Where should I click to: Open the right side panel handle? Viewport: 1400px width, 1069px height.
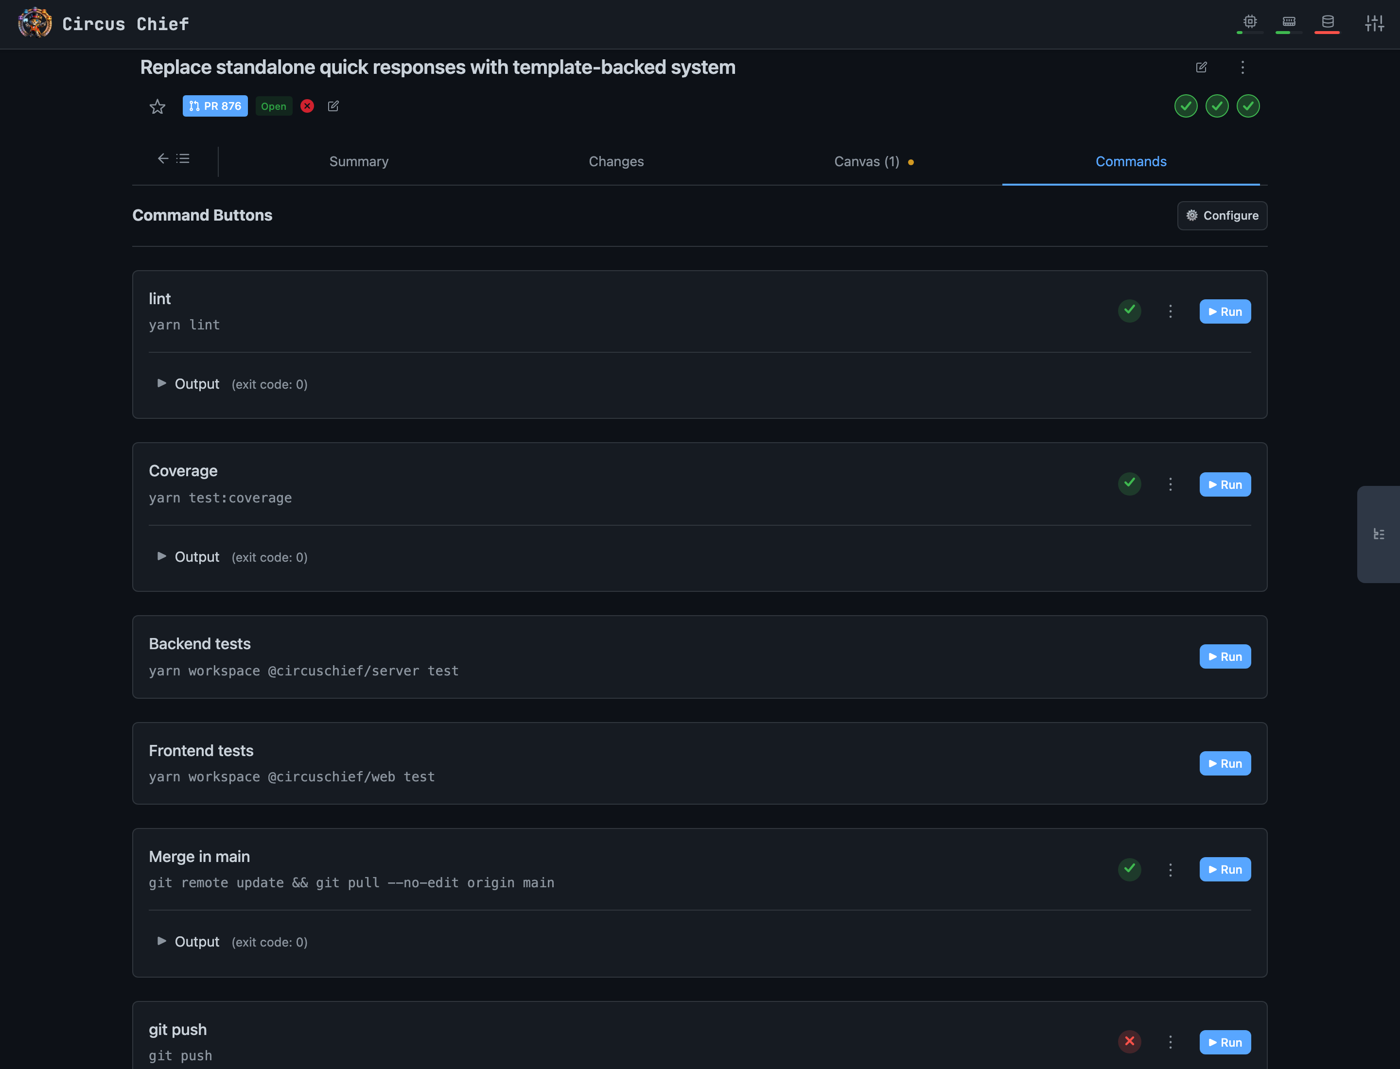pyautogui.click(x=1378, y=534)
